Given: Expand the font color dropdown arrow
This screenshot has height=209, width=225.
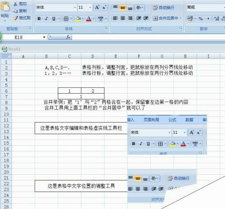Looking at the screenshot, I should click(94, 19).
